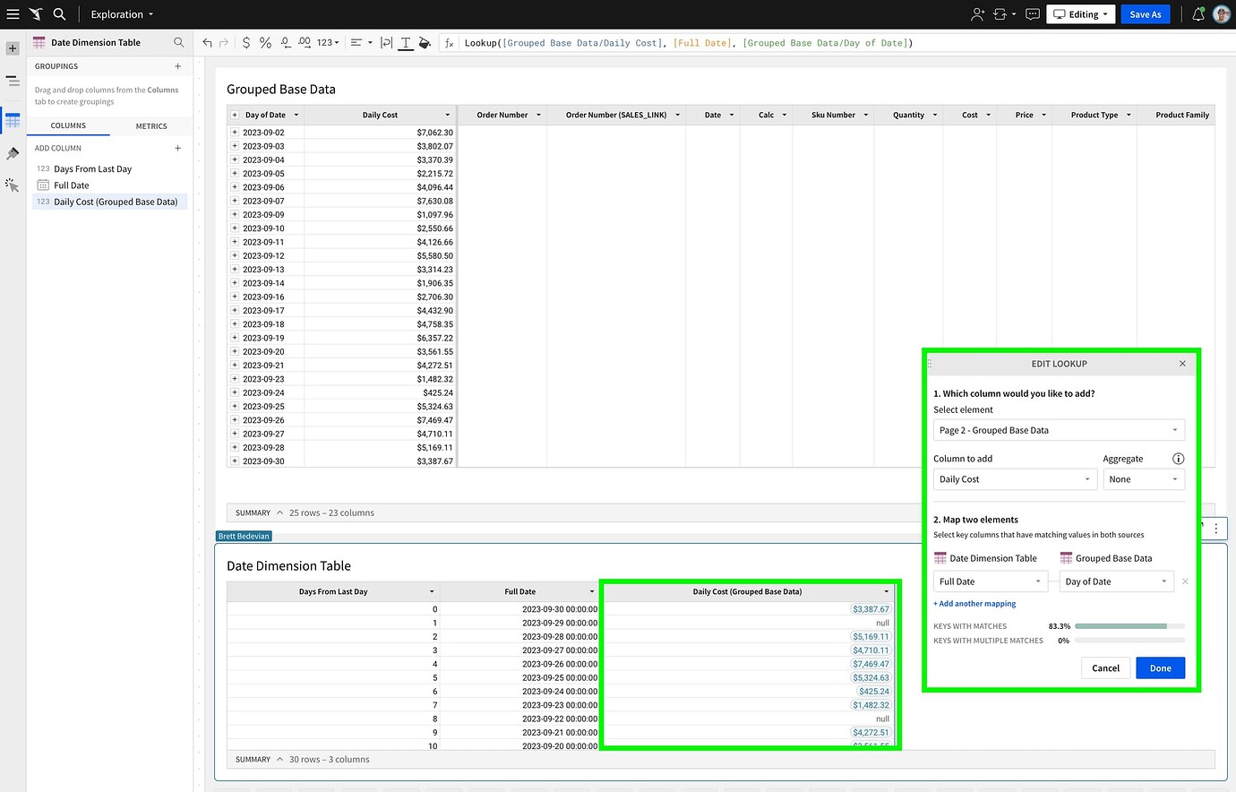Open the Aggregate dropdown showing None
Viewport: 1236px width, 792px height.
pos(1144,478)
